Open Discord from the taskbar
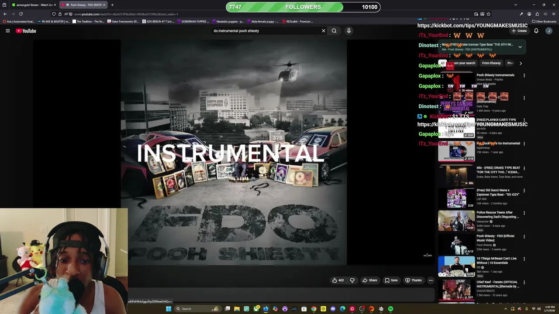This screenshot has width=559, height=314. pyautogui.click(x=333, y=309)
